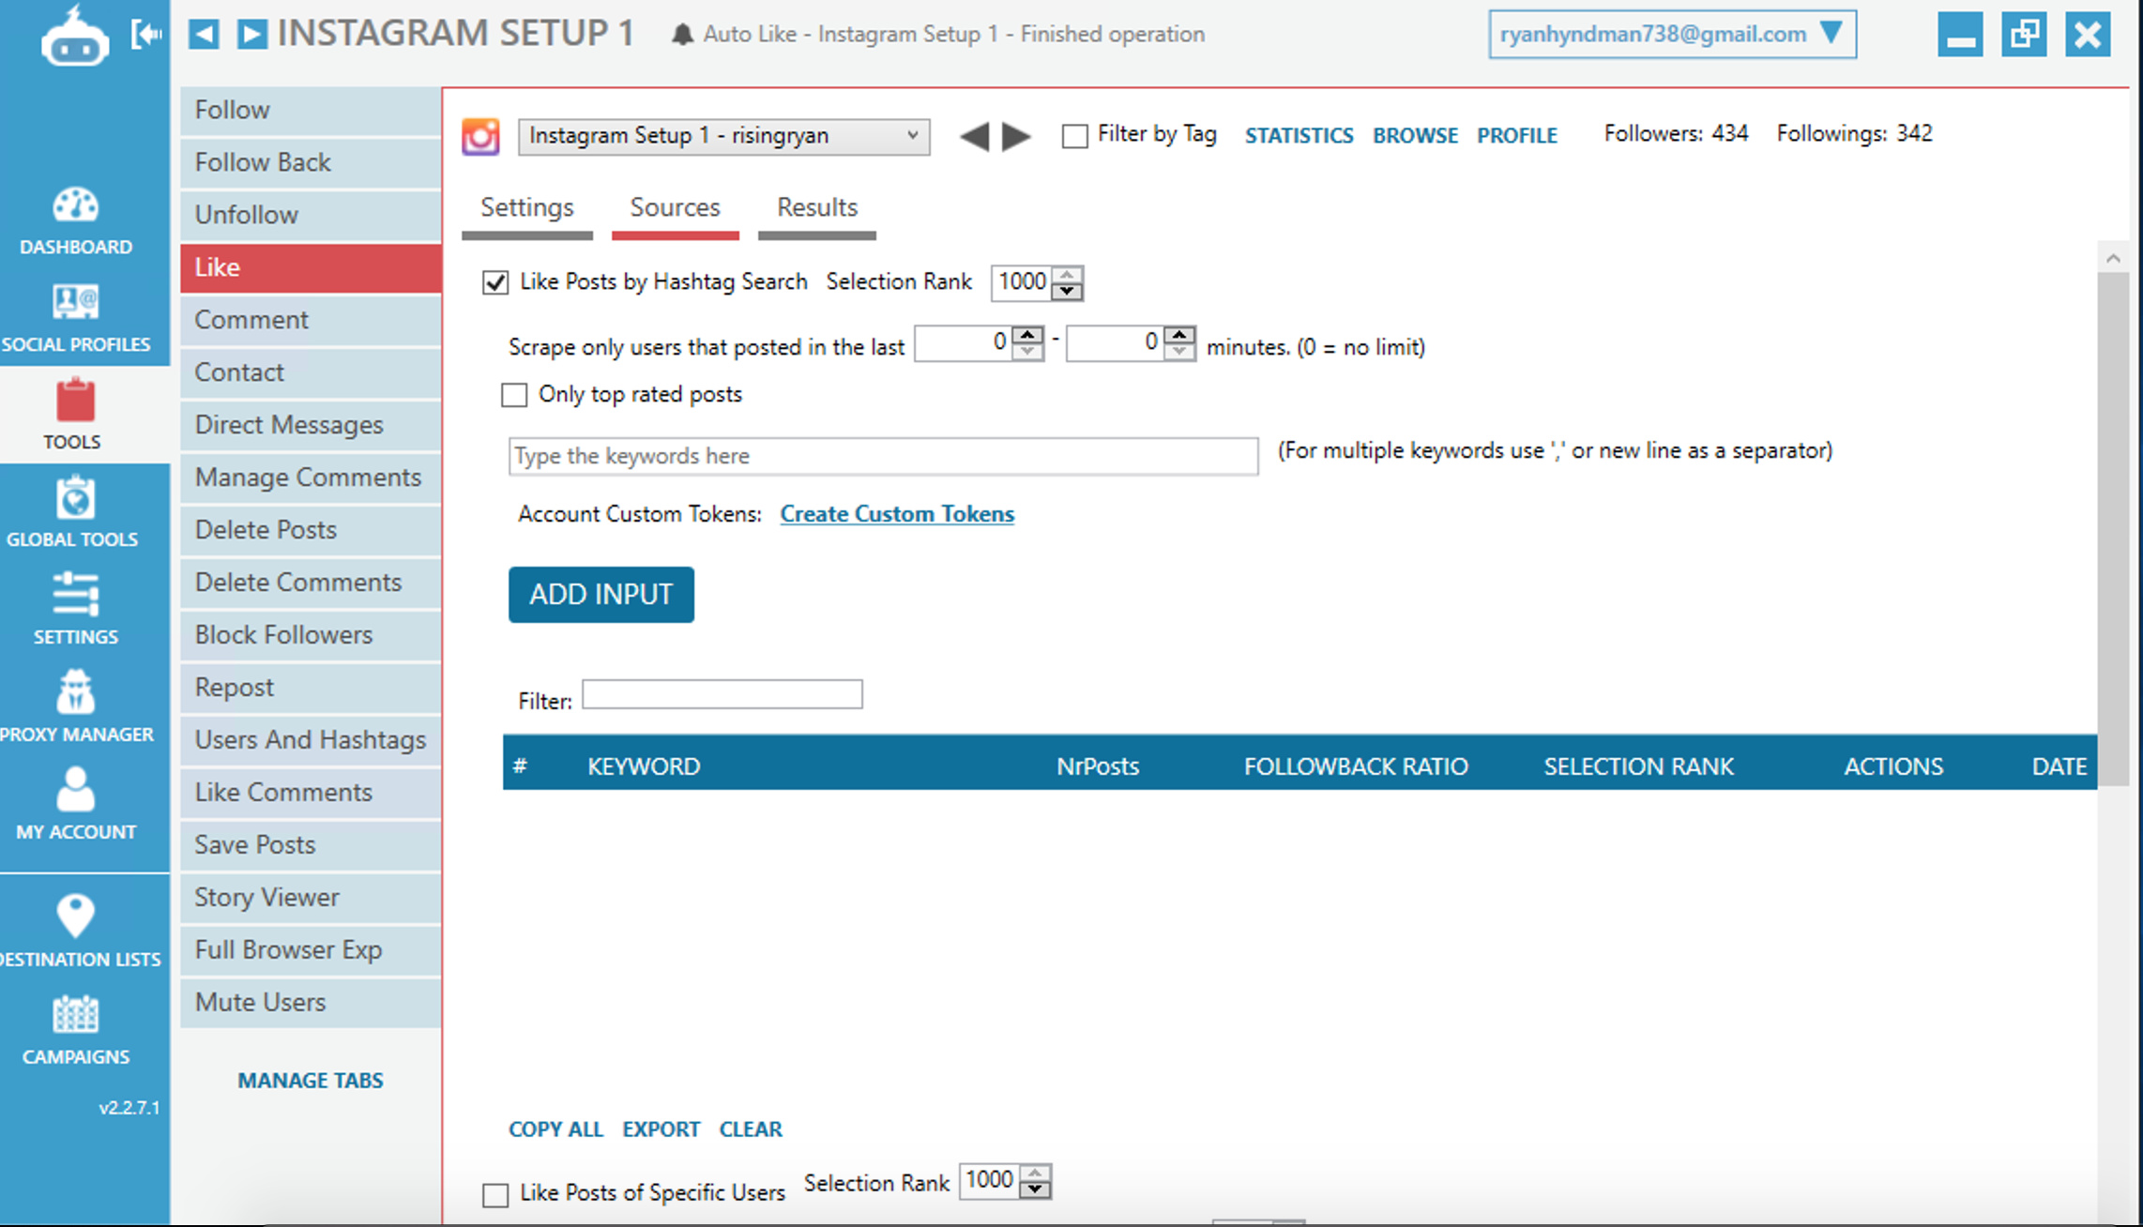
Task: Sort by NrPosts column header
Action: tap(1098, 767)
